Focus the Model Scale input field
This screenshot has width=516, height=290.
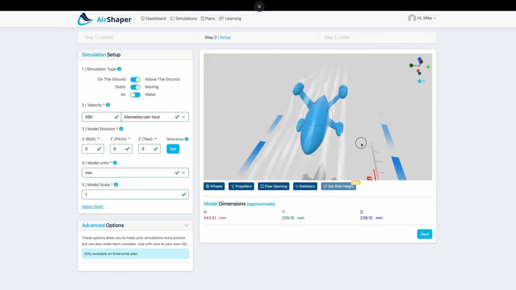pyautogui.click(x=135, y=194)
